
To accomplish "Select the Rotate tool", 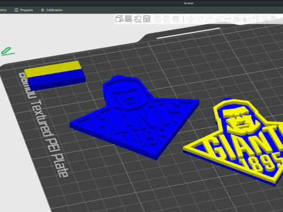I will 200,19.
